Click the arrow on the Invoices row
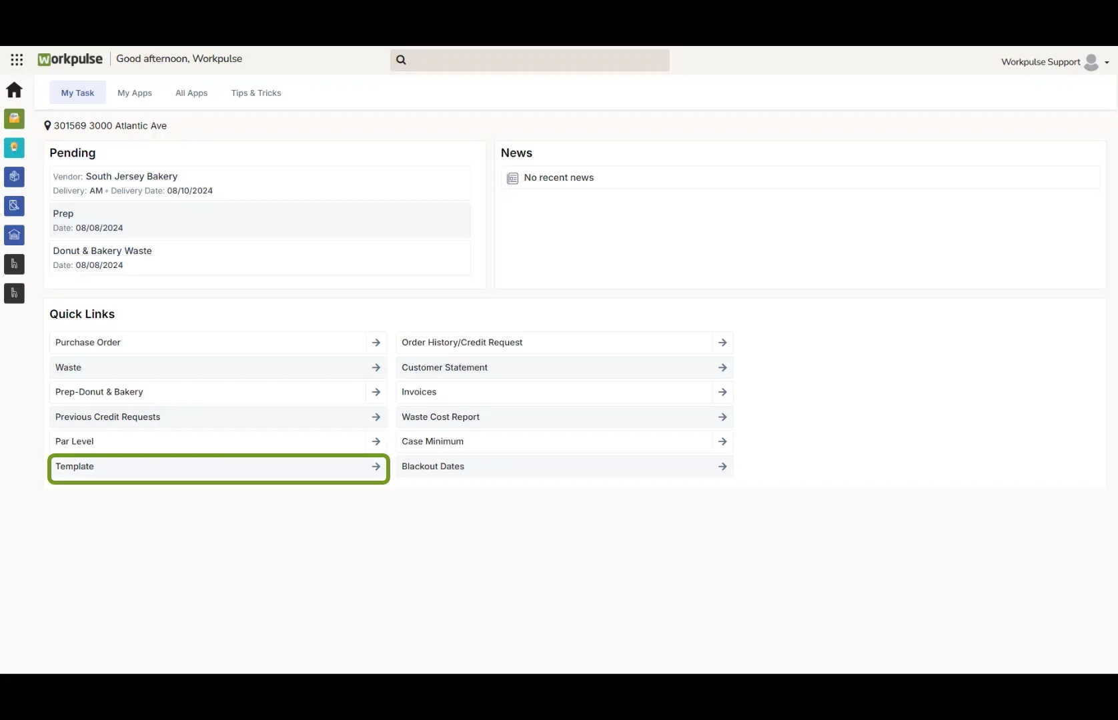 (x=722, y=392)
